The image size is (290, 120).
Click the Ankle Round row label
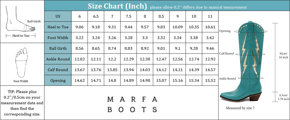(58, 59)
